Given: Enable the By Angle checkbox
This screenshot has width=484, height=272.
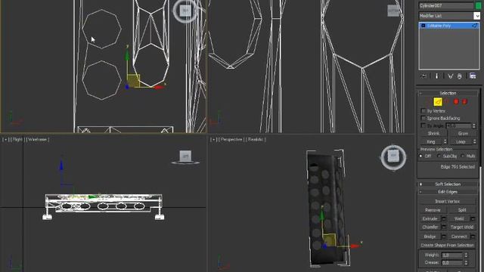Looking at the screenshot, I should [x=423, y=125].
